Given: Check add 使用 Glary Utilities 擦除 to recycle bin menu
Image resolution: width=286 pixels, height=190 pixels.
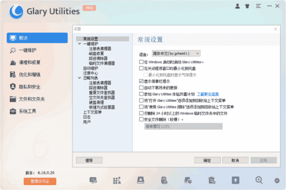Looking at the screenshot, I should [x=141, y=107].
